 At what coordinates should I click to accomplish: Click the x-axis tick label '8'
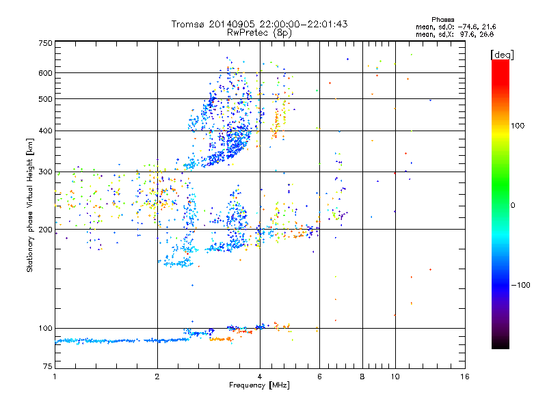362,377
